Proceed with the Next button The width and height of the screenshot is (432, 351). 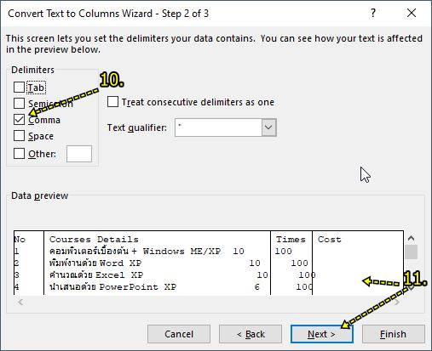coord(322,334)
